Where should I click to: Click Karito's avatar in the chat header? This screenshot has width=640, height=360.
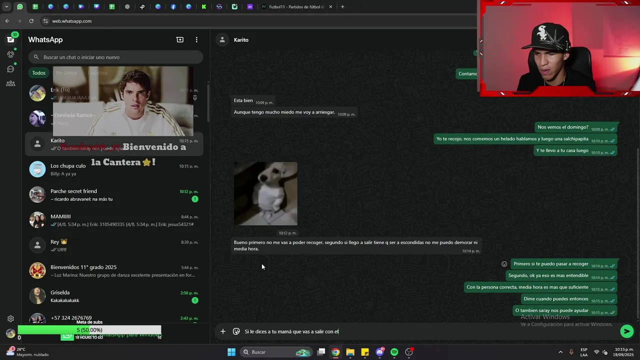pos(222,40)
